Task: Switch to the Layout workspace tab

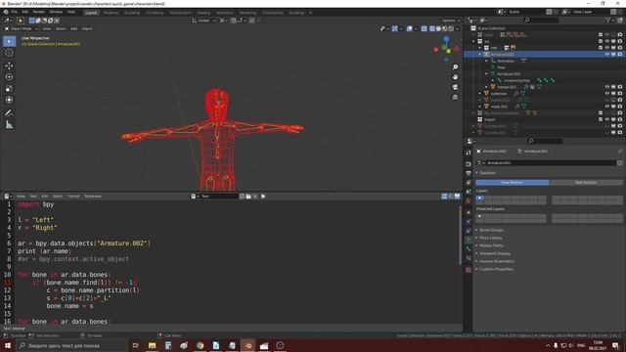Action: point(91,13)
